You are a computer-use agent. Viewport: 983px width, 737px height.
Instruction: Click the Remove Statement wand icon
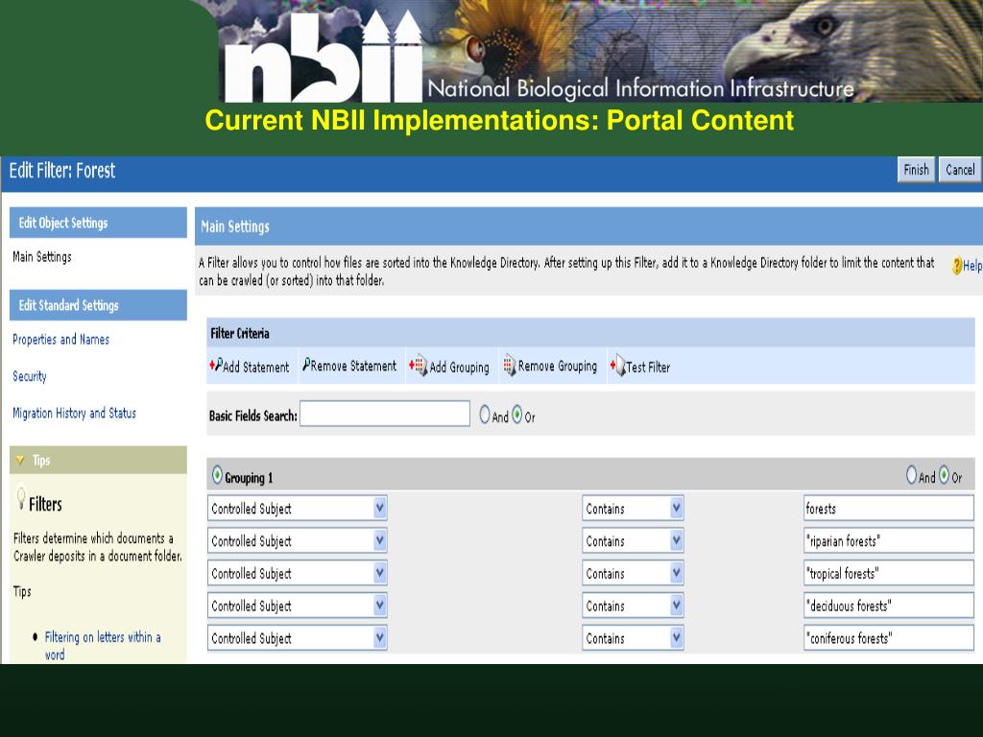306,364
